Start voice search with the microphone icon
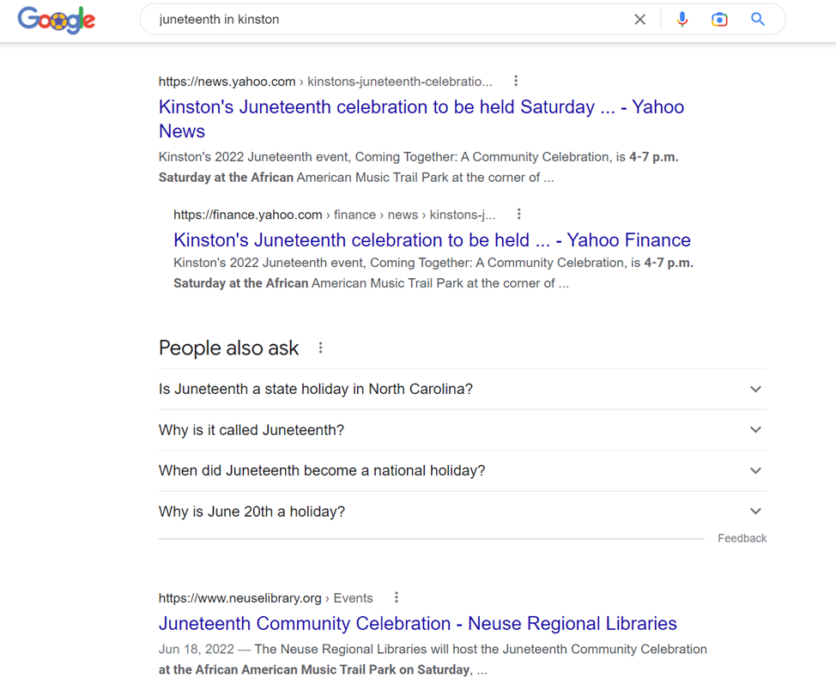This screenshot has height=684, width=836. coord(682,20)
